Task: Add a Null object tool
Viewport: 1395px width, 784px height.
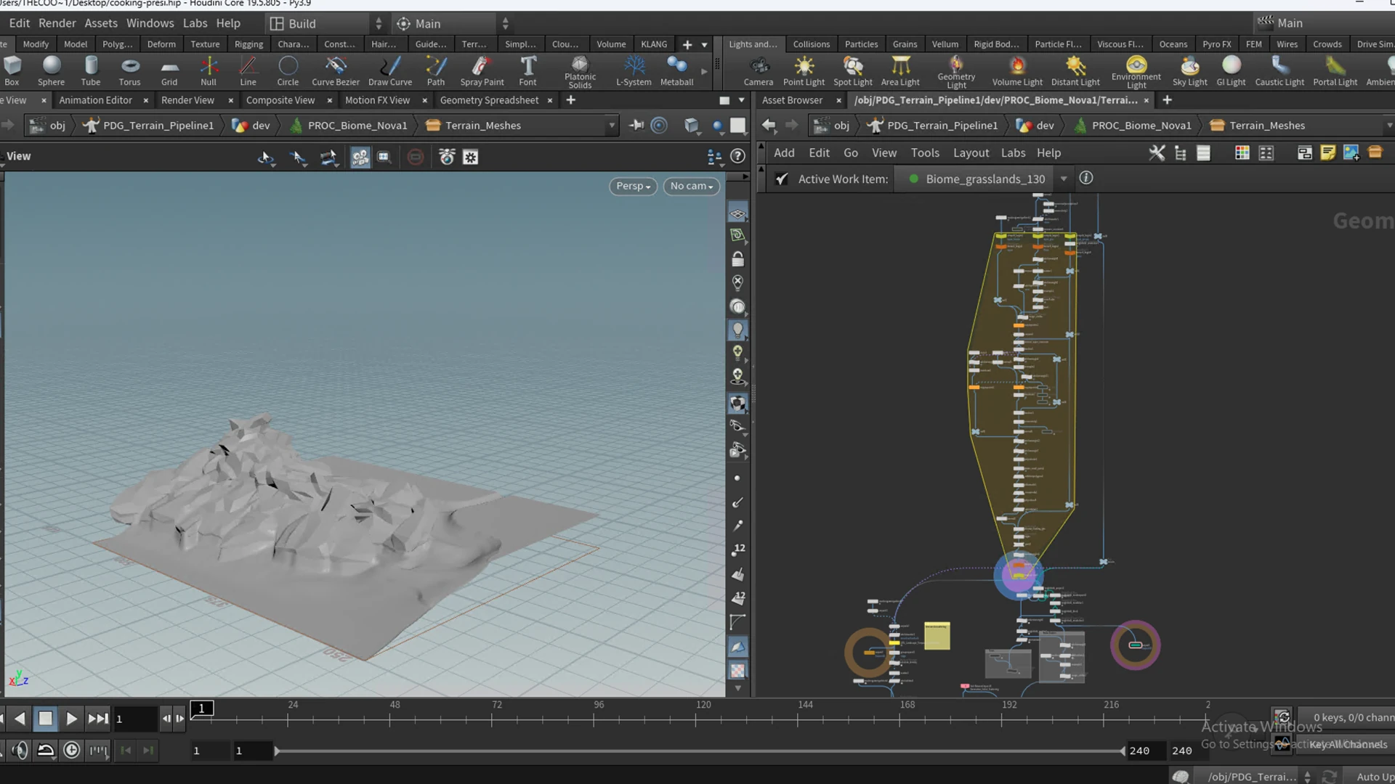Action: coord(209,71)
